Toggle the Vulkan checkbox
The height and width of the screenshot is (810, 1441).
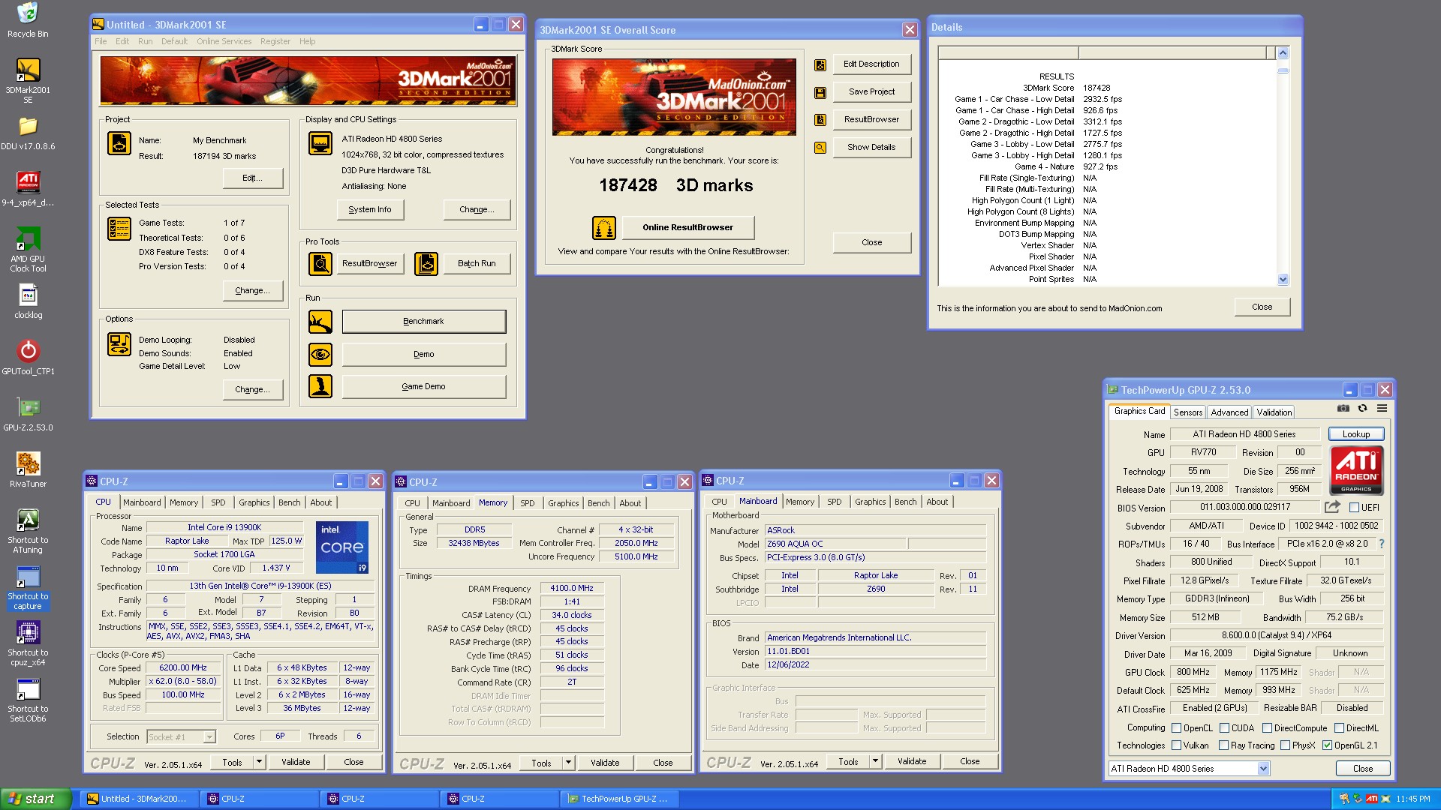[x=1176, y=745]
